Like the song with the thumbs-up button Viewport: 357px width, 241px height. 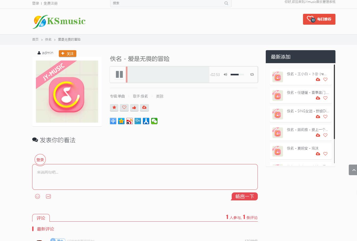pyautogui.click(x=134, y=107)
